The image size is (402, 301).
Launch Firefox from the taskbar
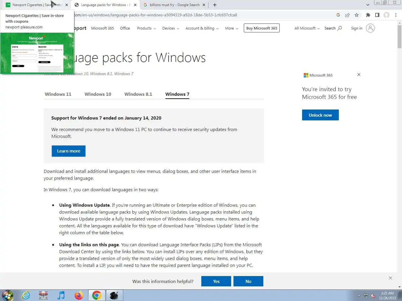(79, 295)
